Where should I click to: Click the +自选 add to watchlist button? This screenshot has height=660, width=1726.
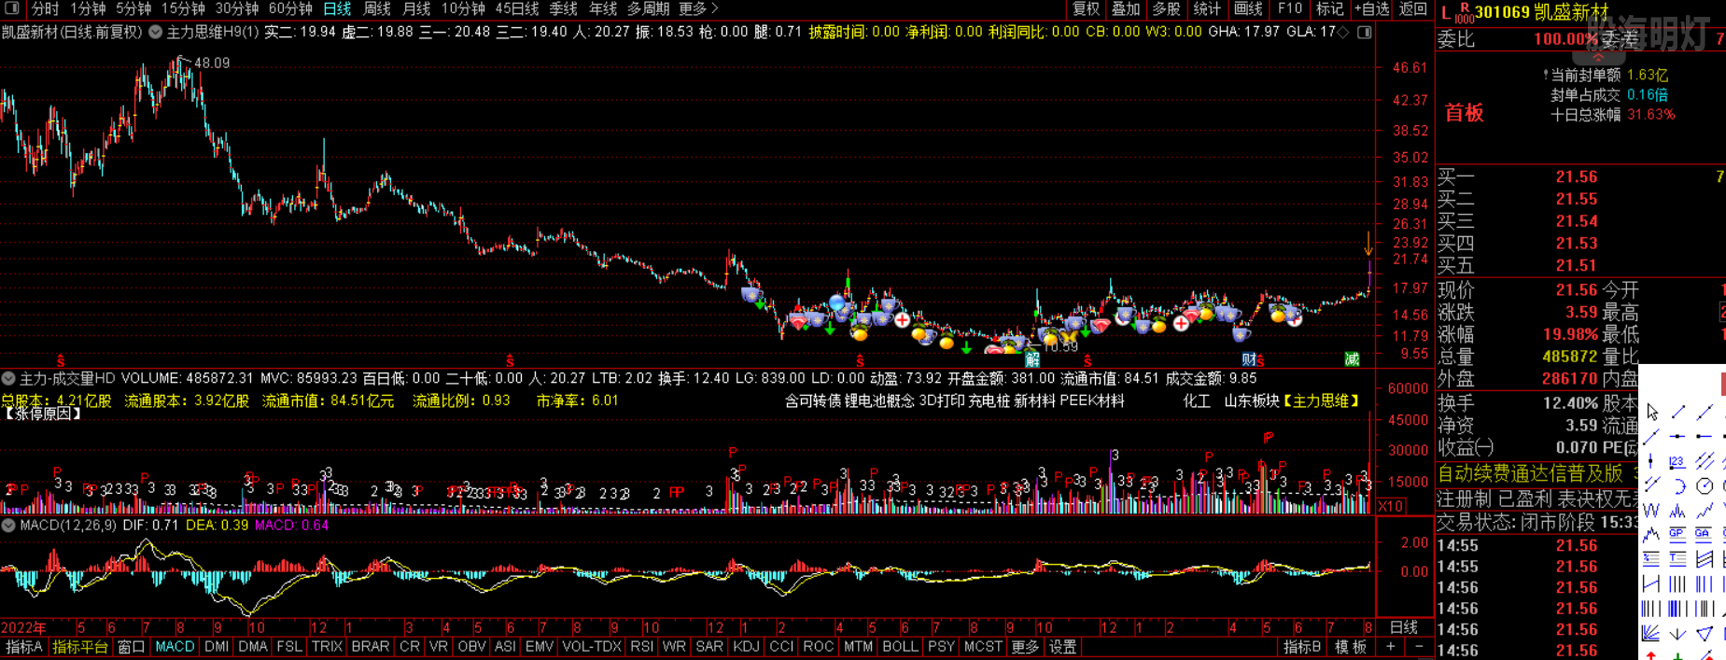[1371, 8]
